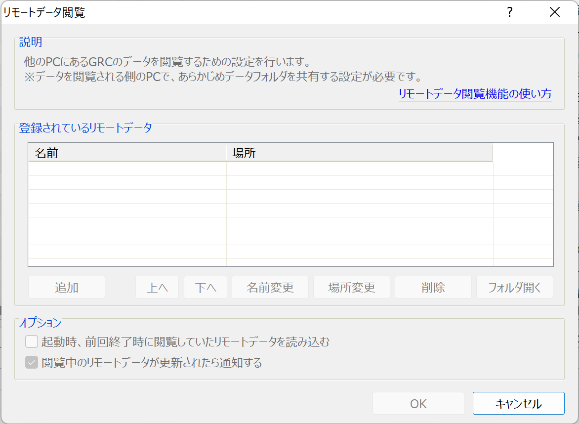Viewport: 579px width, 424px height.
Task: Click the 上へ button
Action: tap(157, 287)
